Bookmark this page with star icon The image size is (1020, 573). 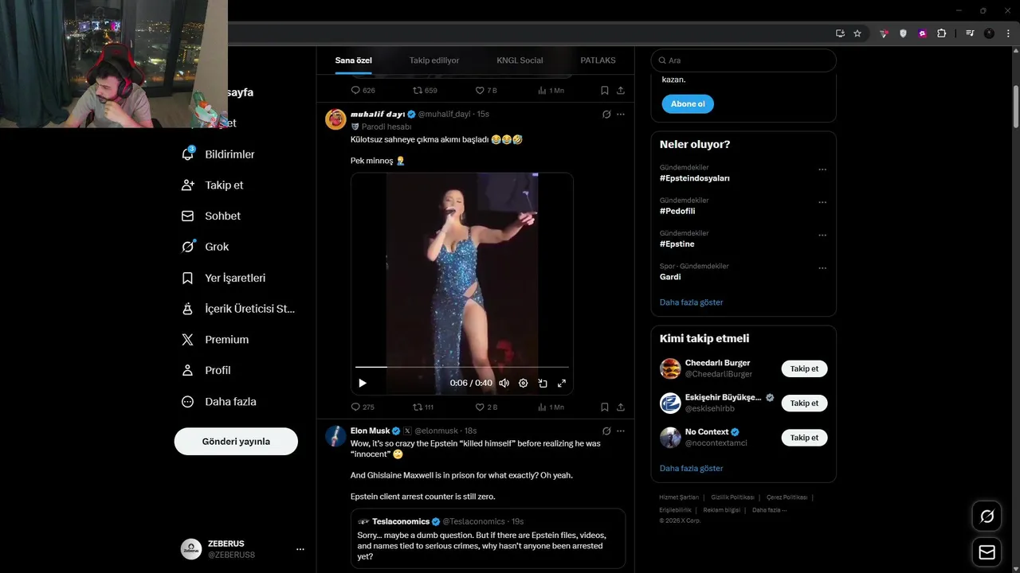[x=857, y=33]
